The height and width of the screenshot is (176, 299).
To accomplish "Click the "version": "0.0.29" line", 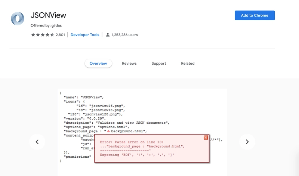I will point(85,118).
